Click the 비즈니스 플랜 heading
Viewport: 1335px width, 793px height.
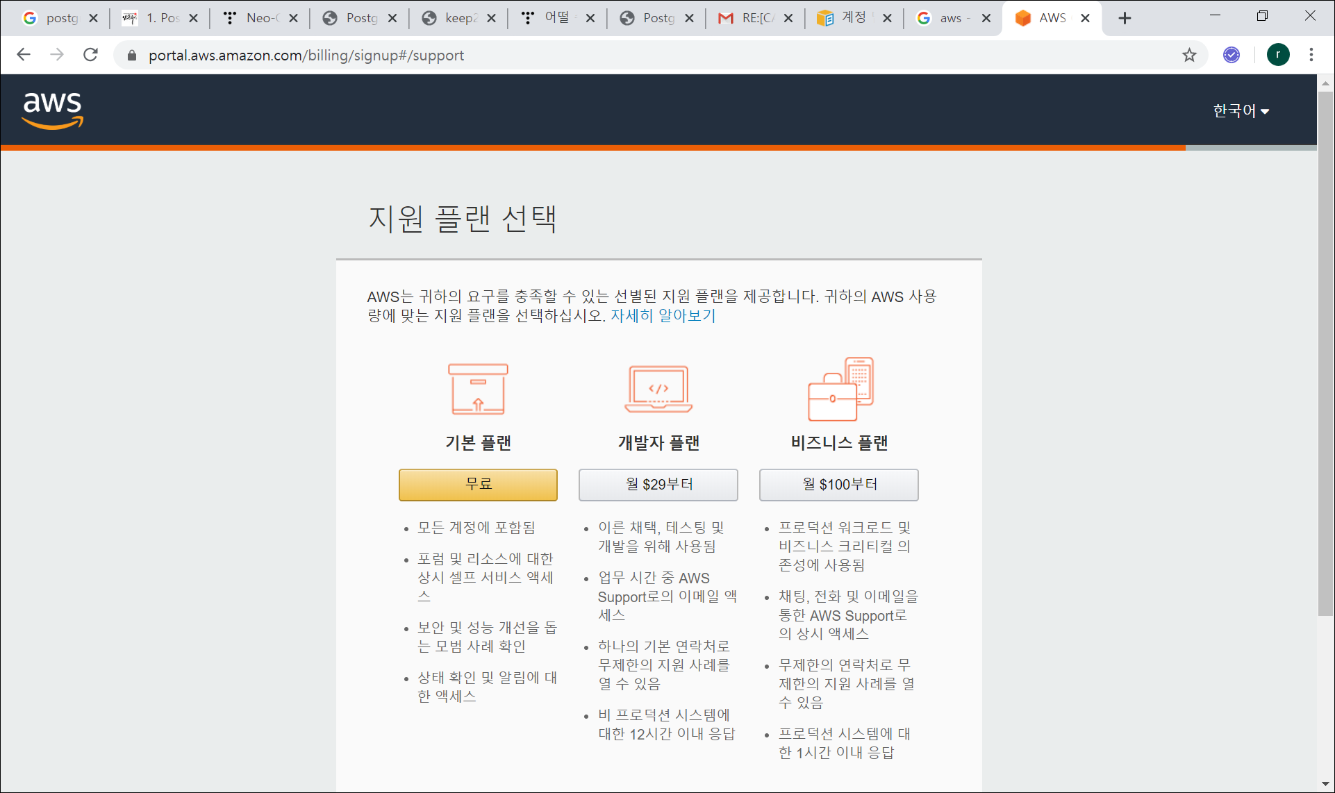839,443
